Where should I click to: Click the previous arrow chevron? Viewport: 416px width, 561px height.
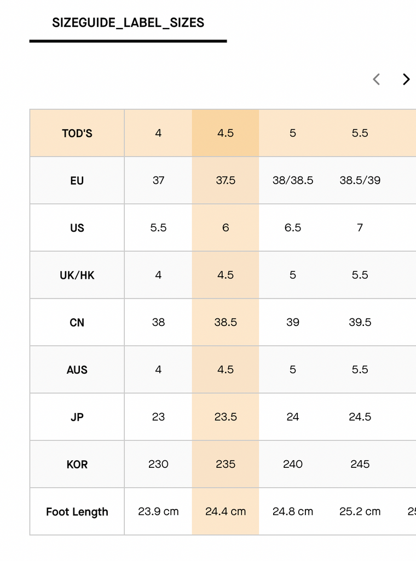tap(376, 79)
